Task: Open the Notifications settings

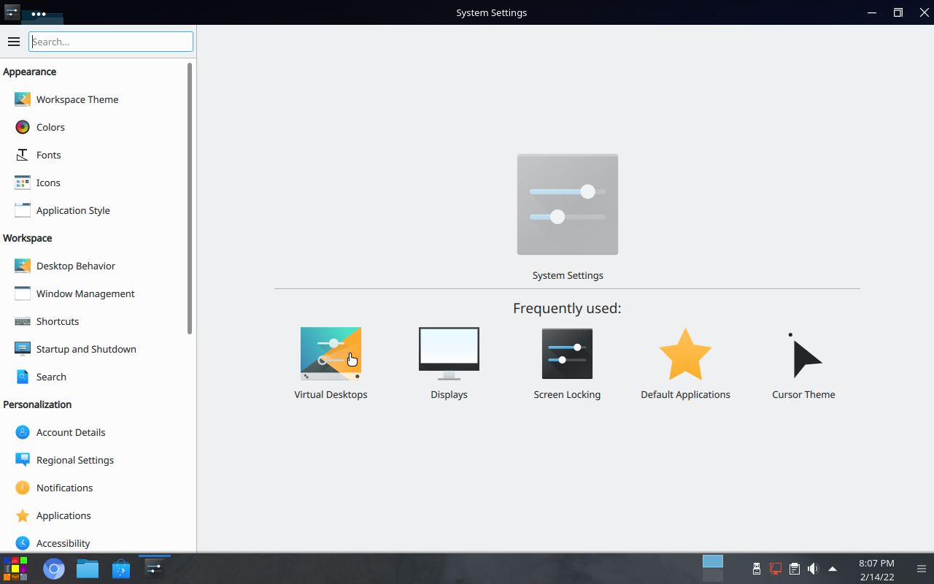Action: click(98, 488)
